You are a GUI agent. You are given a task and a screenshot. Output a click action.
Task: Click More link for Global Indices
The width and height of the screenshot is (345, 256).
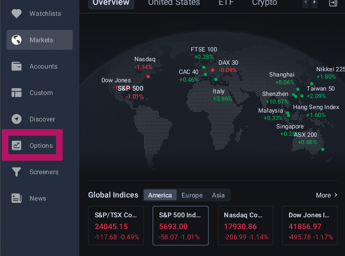pyautogui.click(x=326, y=195)
